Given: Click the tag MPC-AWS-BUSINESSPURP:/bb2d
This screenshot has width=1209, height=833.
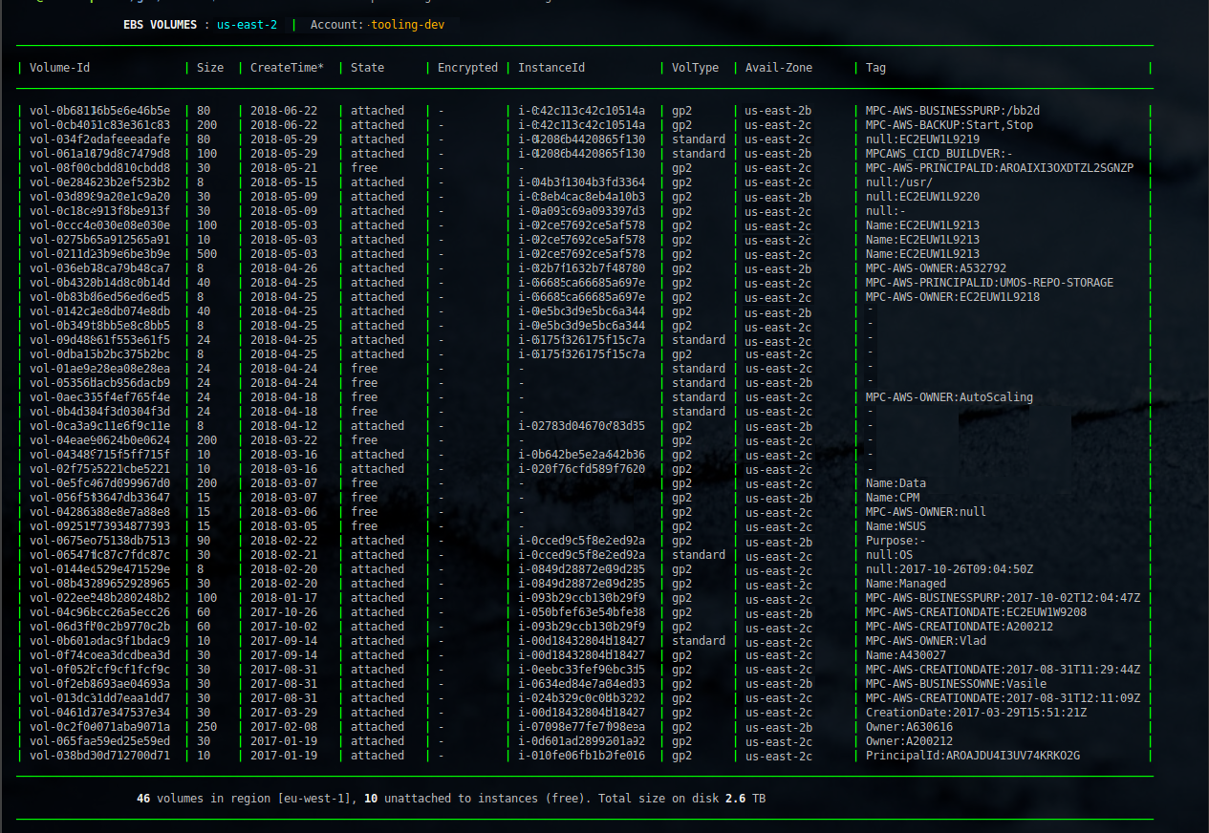Looking at the screenshot, I should pyautogui.click(x=953, y=111).
